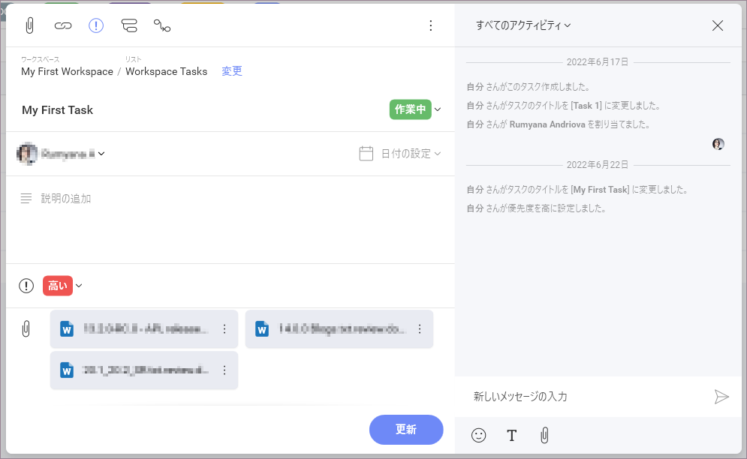
Task: Open the emoji smiley picker
Action: tap(479, 435)
